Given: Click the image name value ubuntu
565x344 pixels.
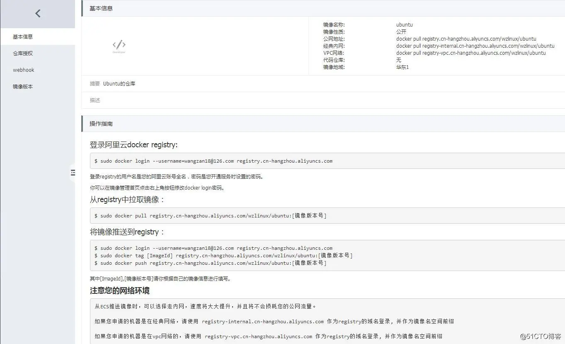Looking at the screenshot, I should (404, 25).
